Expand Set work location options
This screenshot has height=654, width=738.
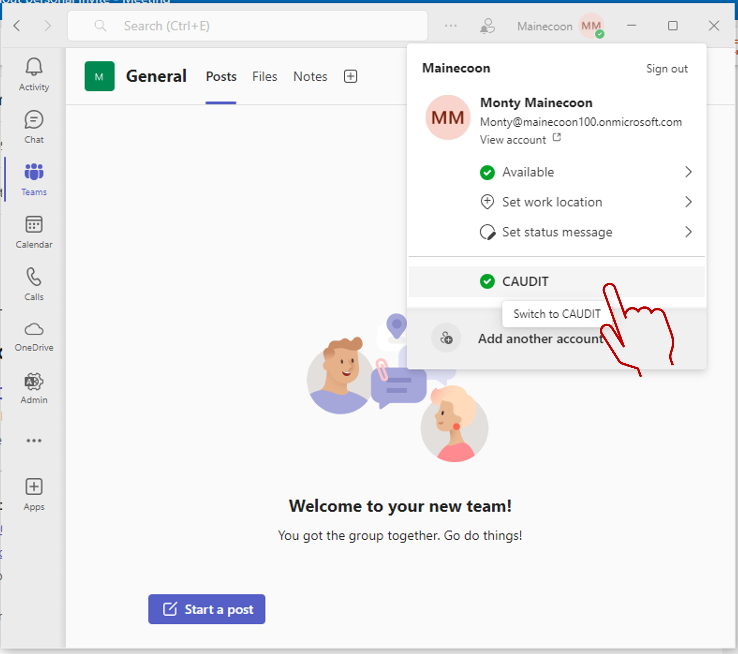click(586, 202)
